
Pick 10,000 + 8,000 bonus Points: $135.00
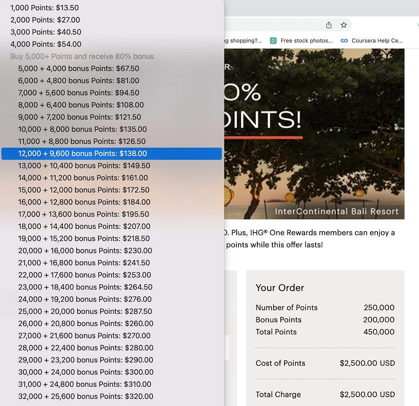point(112,129)
